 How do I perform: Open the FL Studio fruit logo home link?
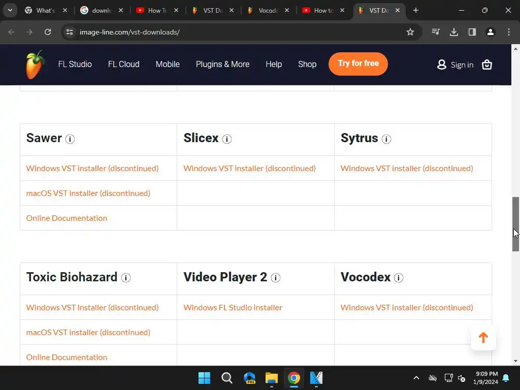[x=35, y=64]
